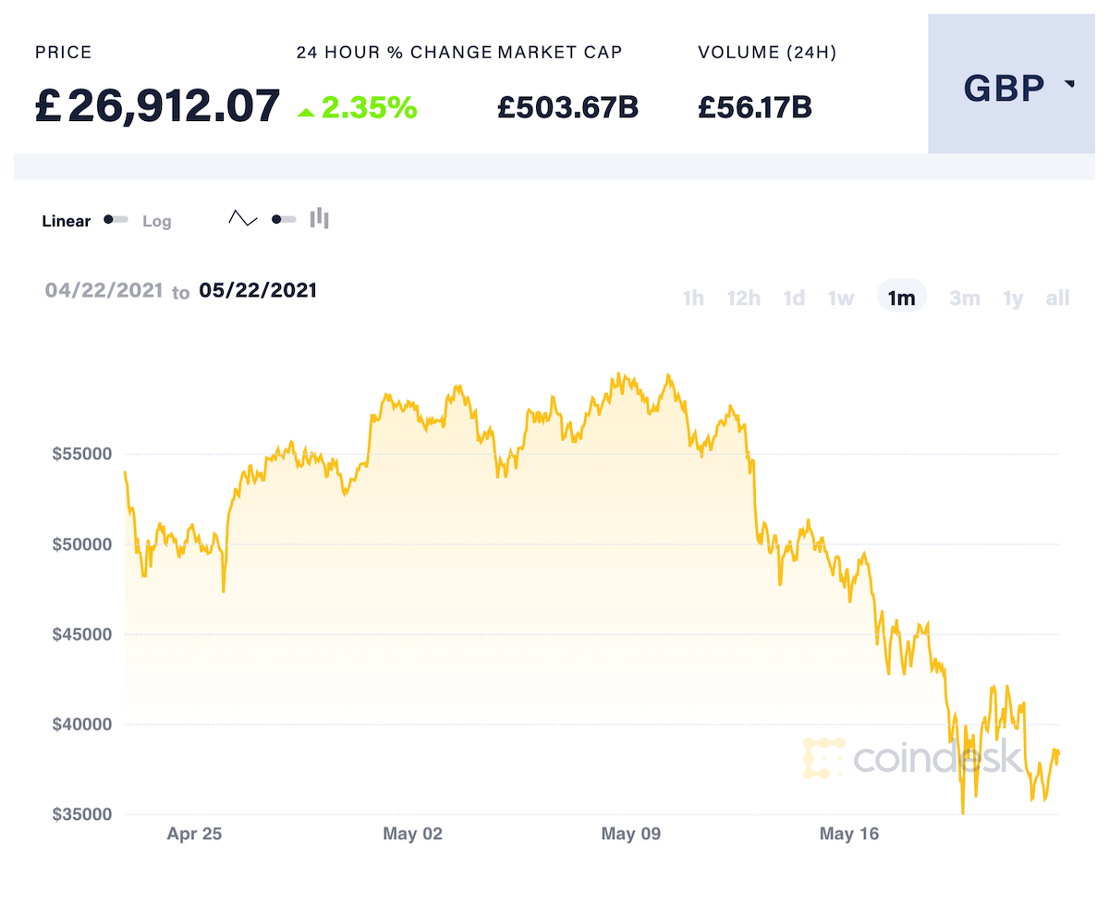This screenshot has height=904, width=1109.
Task: Select the line chart icon
Action: pyautogui.click(x=241, y=218)
